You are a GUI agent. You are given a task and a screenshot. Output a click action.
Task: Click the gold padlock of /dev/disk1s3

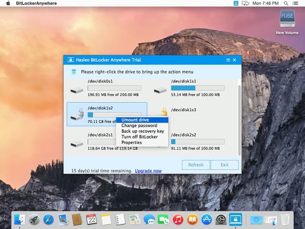(164, 112)
